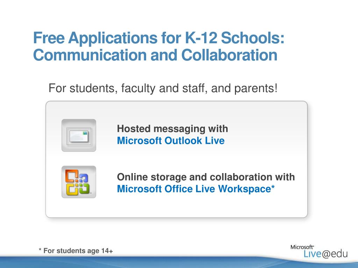Click the 'Hosted messaging with' text
Image resolution: width=358 pixels, height=268 pixels.
172,129
